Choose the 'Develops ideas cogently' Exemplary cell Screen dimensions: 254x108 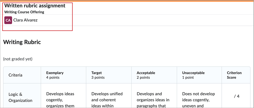[x=60, y=99]
